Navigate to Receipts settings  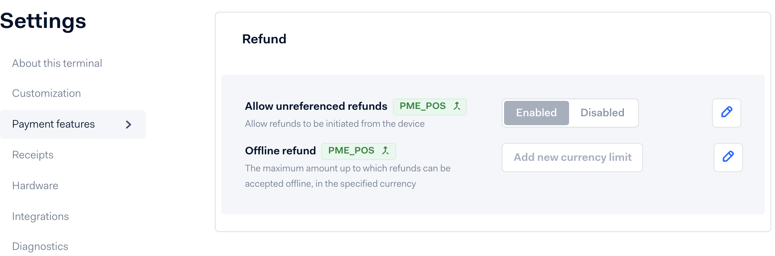32,155
